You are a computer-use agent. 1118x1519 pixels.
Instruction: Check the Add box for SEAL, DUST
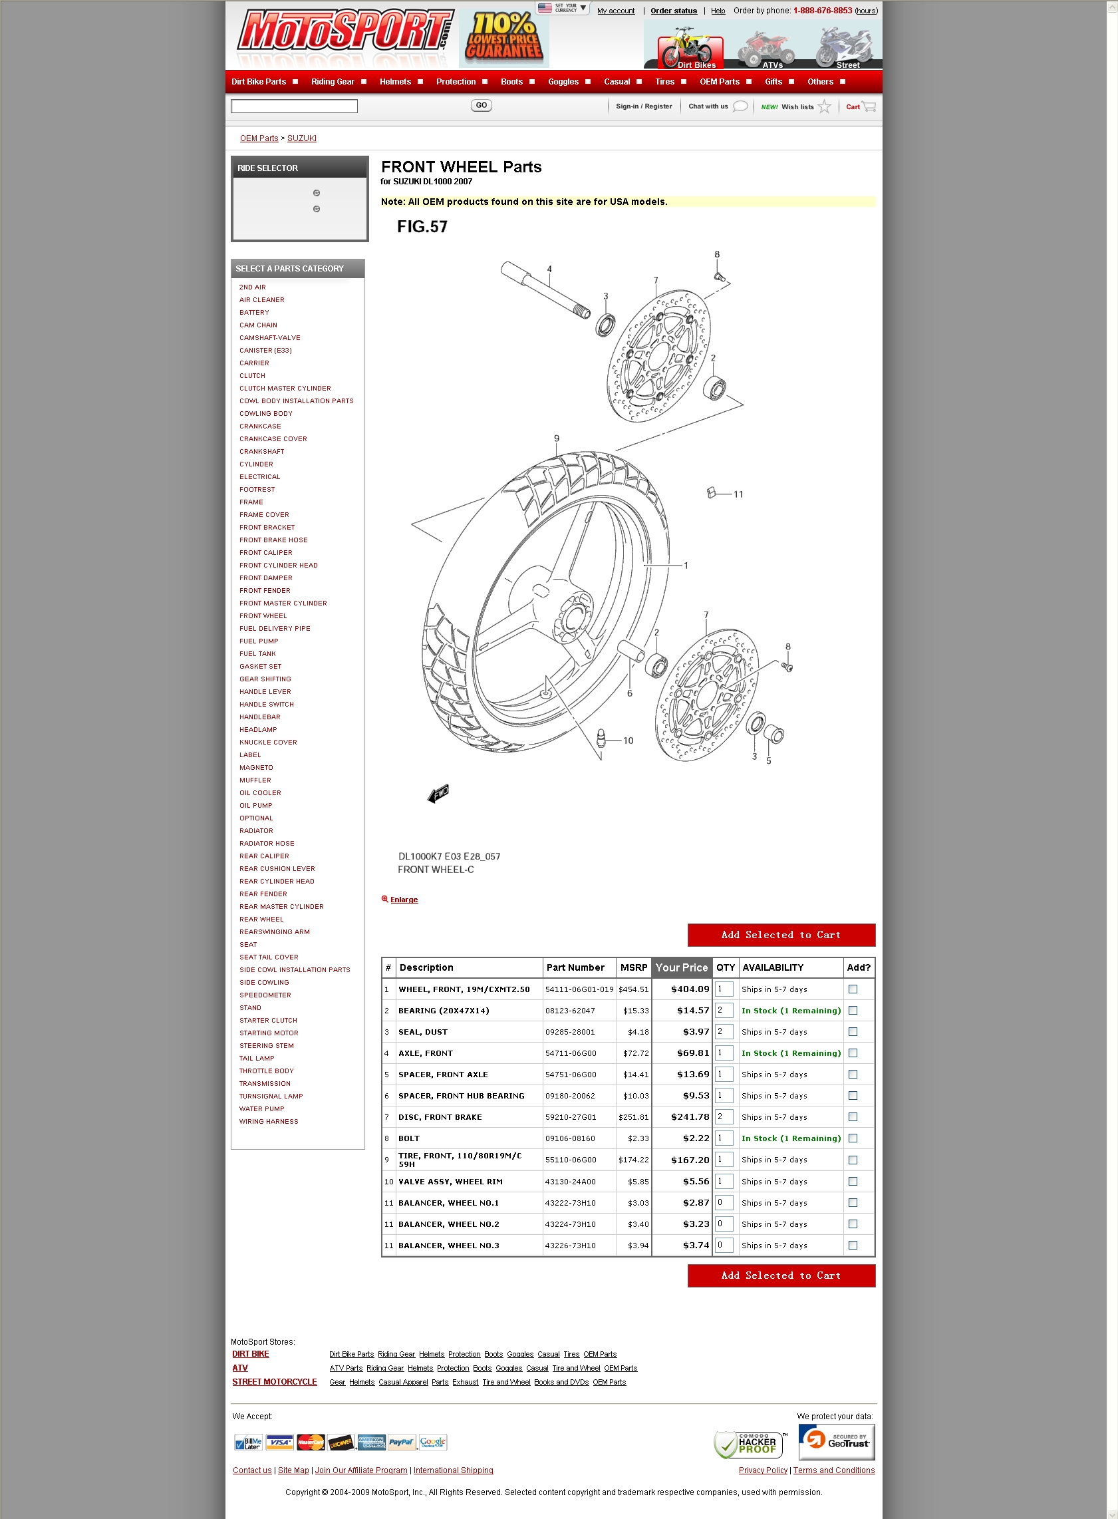pyautogui.click(x=853, y=1031)
